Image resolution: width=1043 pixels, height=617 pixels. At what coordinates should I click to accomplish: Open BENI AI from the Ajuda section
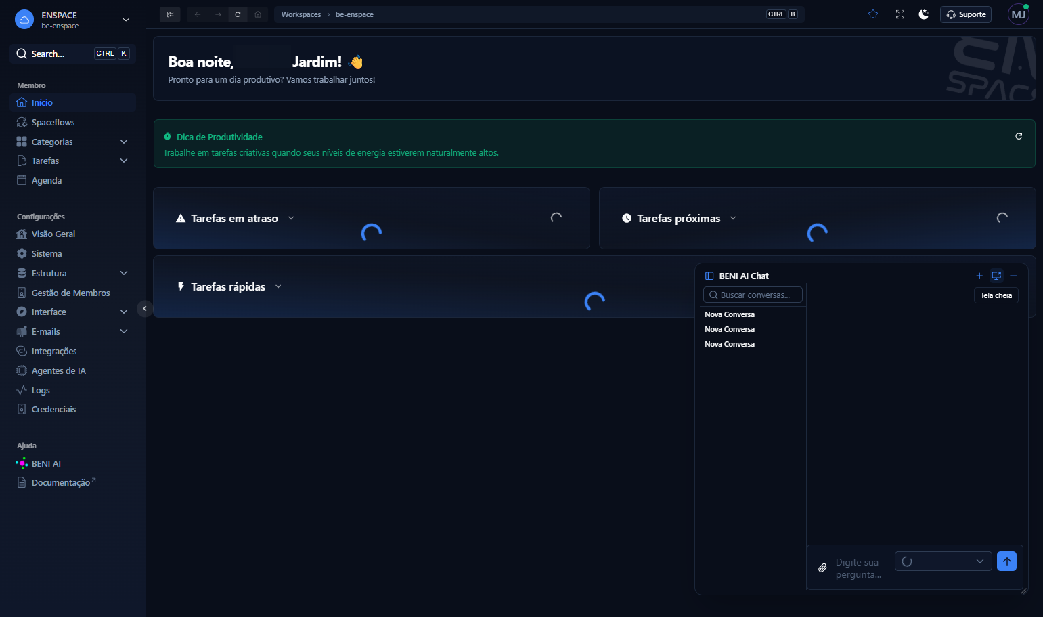click(73, 463)
